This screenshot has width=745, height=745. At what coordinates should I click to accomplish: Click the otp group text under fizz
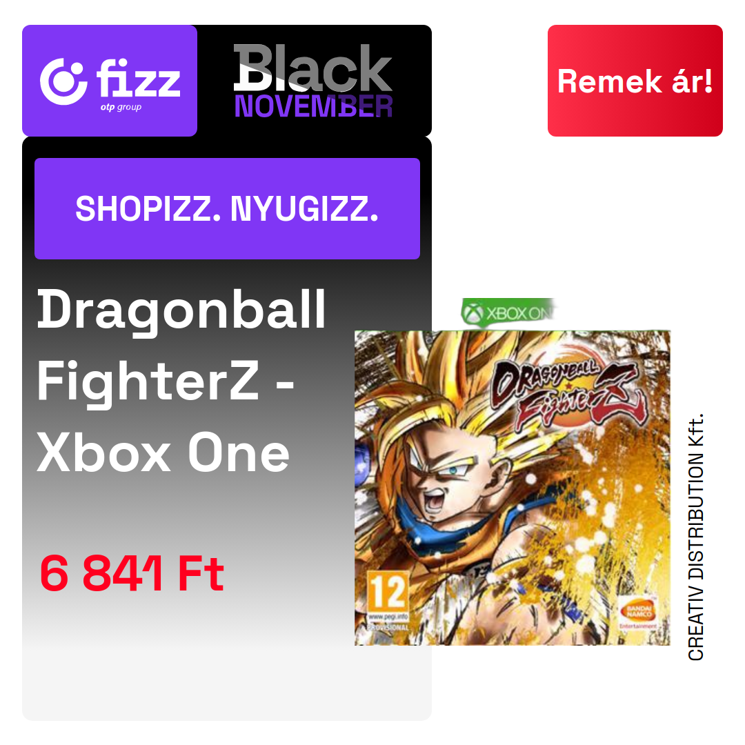point(121,108)
